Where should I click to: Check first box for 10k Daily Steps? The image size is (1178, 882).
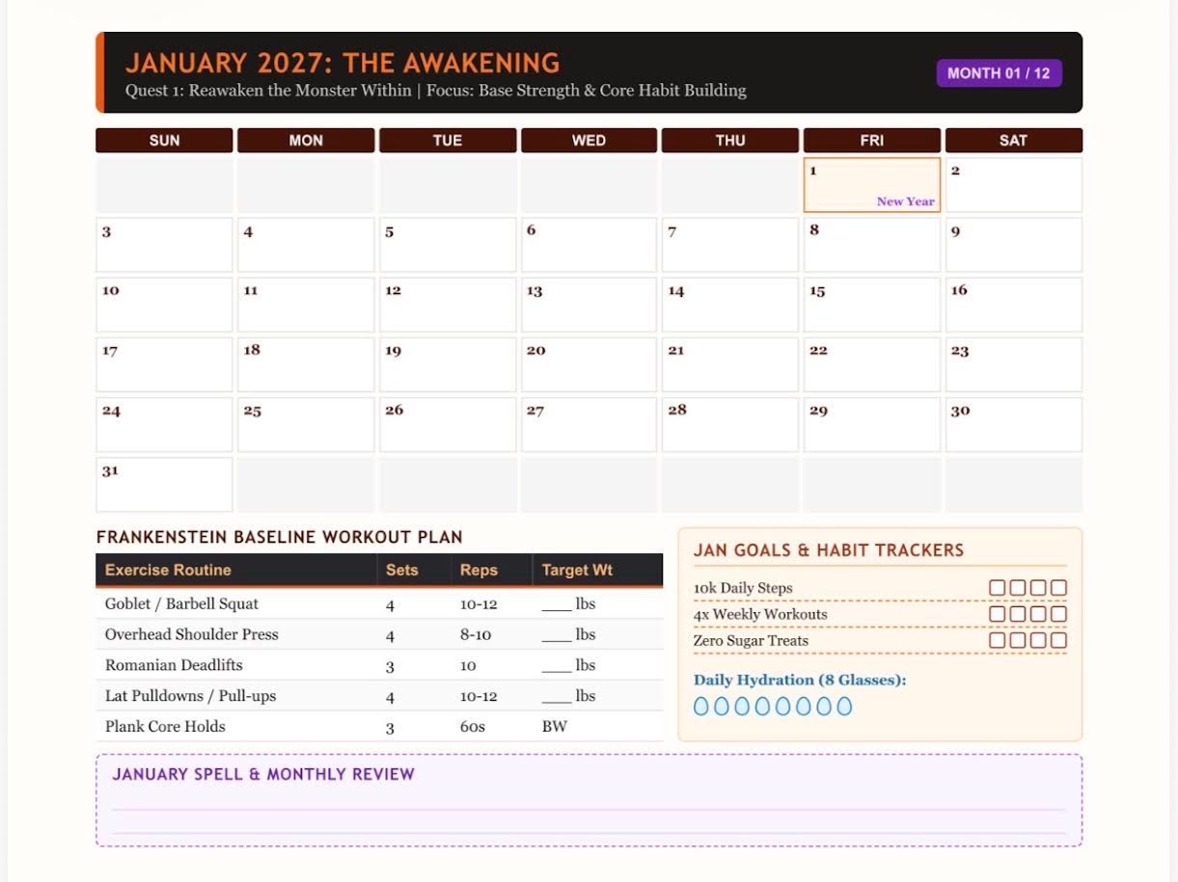pyautogui.click(x=998, y=588)
